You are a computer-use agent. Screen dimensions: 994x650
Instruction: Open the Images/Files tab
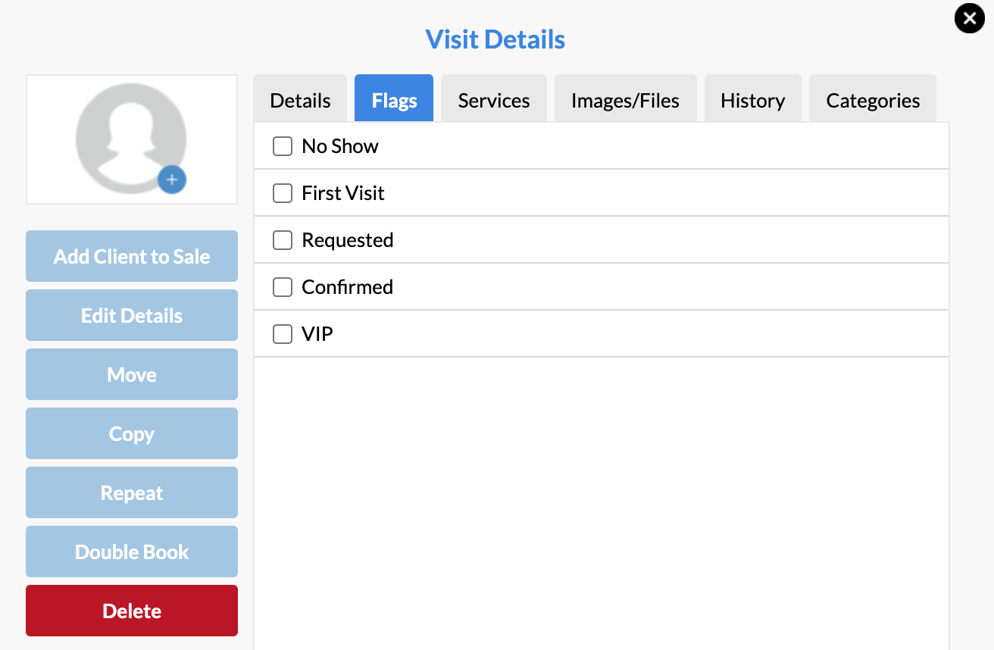tap(625, 99)
